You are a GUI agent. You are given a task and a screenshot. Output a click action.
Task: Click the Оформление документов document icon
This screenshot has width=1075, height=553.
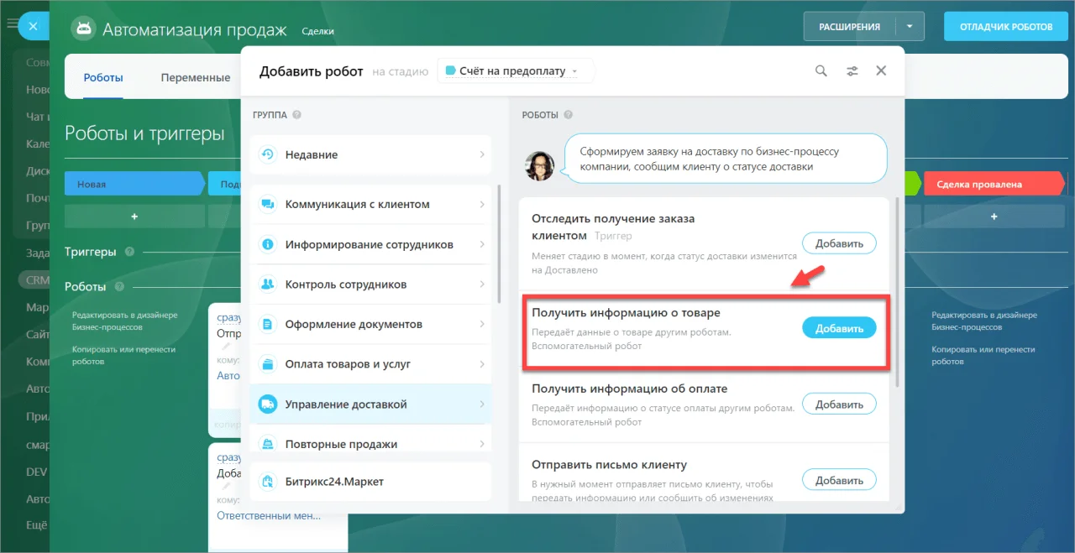(x=268, y=324)
